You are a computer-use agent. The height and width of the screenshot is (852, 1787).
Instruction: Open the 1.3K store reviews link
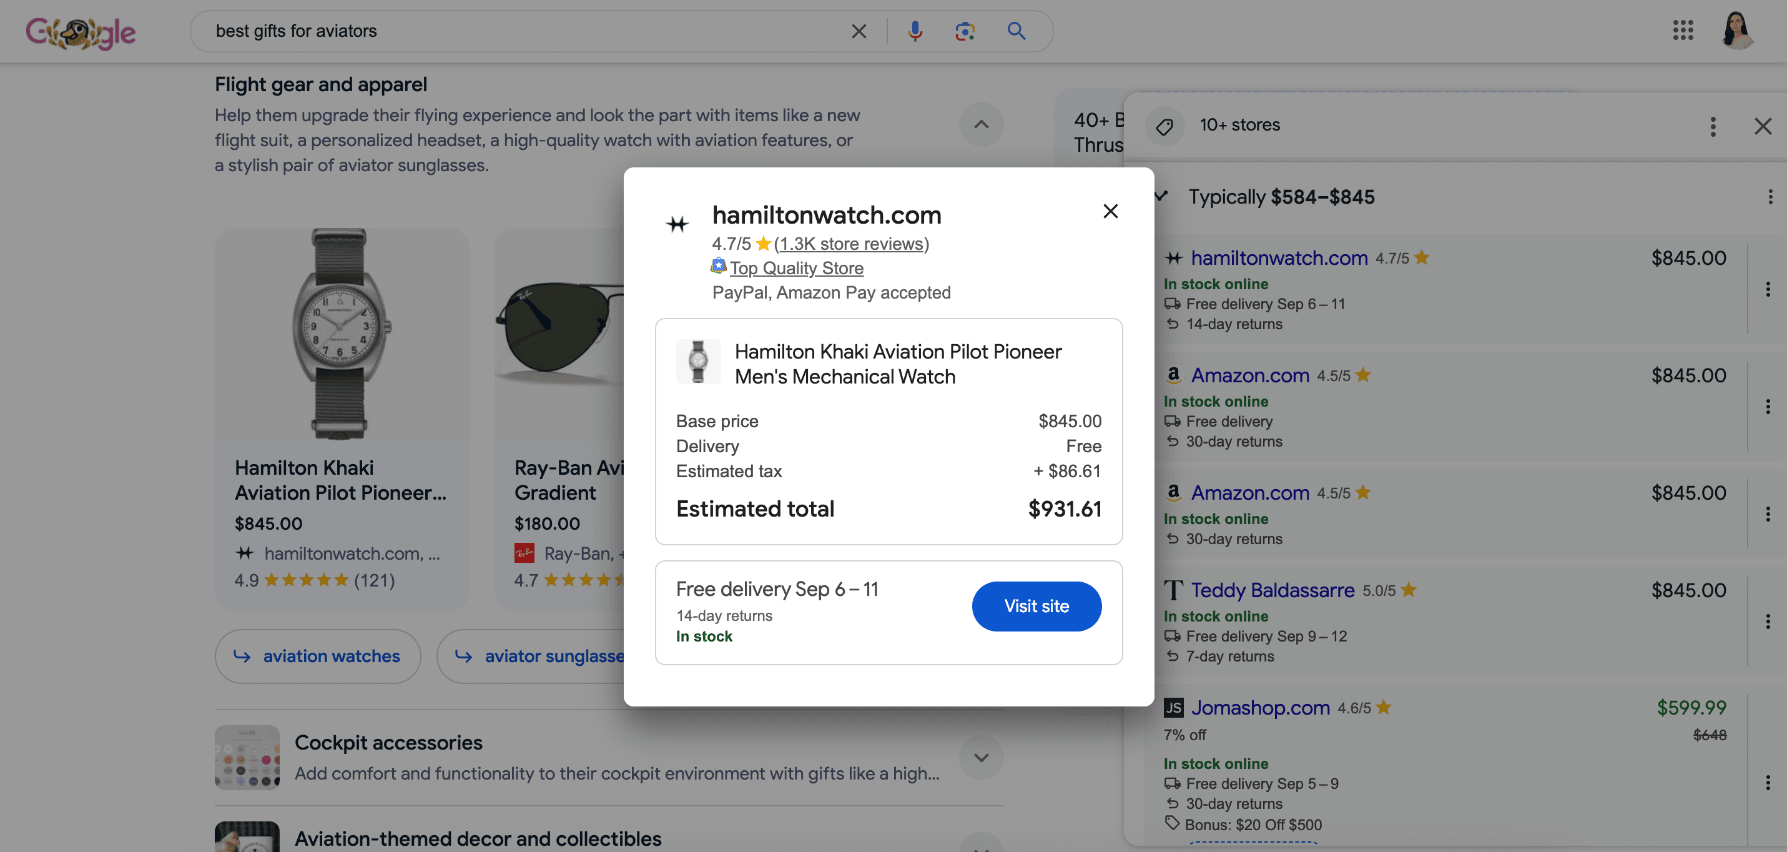click(x=851, y=244)
